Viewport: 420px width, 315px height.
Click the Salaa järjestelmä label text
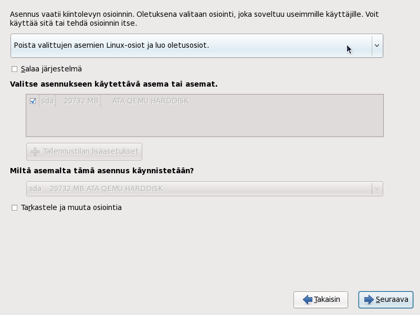(x=51, y=69)
